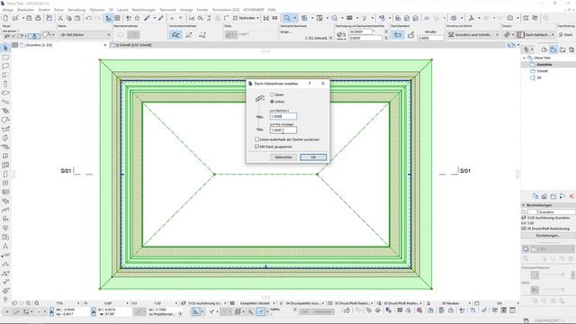
Task: Click the first height input field showing 1.5000
Action: click(283, 116)
